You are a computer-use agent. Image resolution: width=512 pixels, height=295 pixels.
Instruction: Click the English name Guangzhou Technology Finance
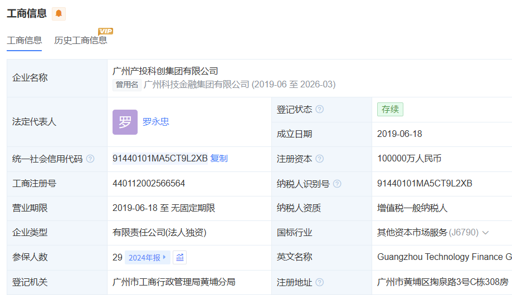tap(444, 257)
